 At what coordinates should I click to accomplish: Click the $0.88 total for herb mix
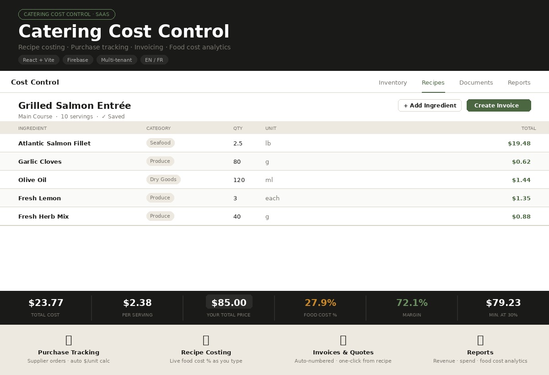521,216
